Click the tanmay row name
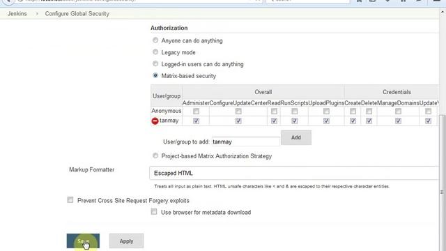 point(169,121)
